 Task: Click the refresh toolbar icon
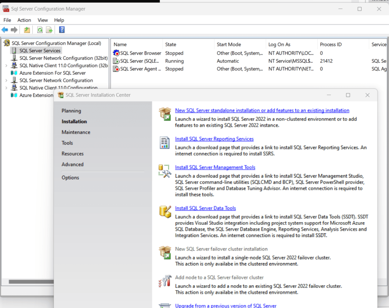tap(40, 30)
